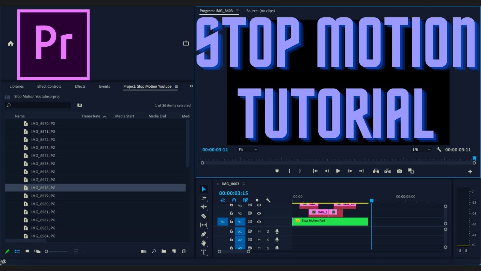Switch Project panel to Icon View
Screen dimensions: 481x271
(x=27, y=251)
